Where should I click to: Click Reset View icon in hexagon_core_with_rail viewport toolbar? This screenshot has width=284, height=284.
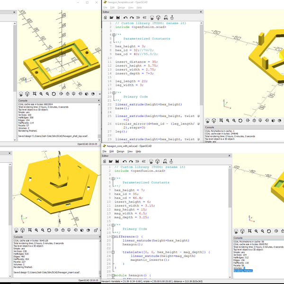click(269, 231)
